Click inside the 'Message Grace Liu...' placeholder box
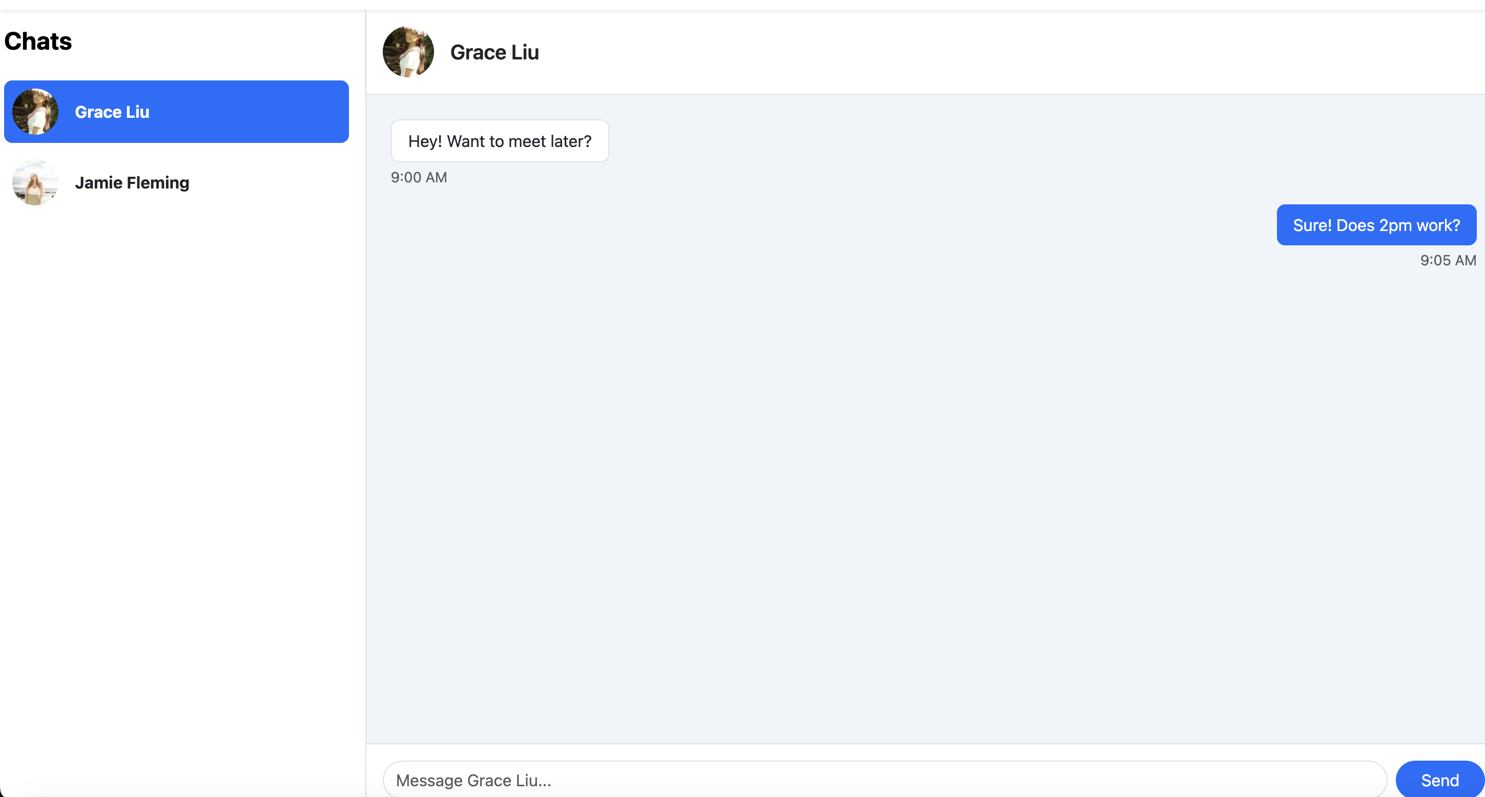The image size is (1485, 797). (x=882, y=779)
